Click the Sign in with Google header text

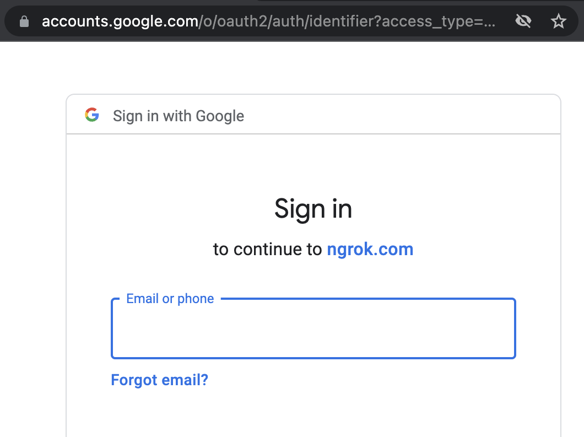click(179, 116)
